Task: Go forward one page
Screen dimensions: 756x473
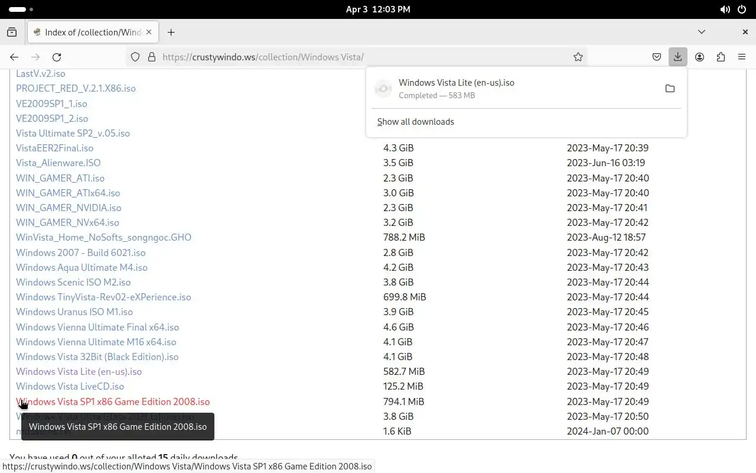Action: coord(35,57)
